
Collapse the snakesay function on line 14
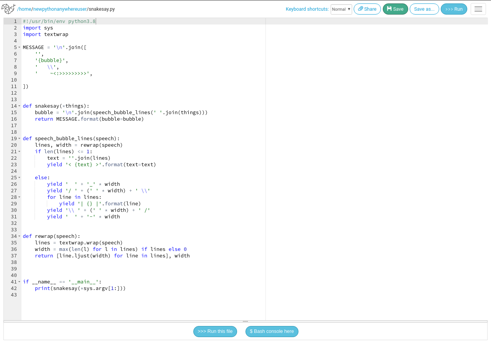click(x=19, y=106)
